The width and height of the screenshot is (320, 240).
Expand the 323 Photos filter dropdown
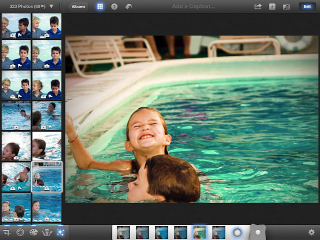pyautogui.click(x=51, y=6)
